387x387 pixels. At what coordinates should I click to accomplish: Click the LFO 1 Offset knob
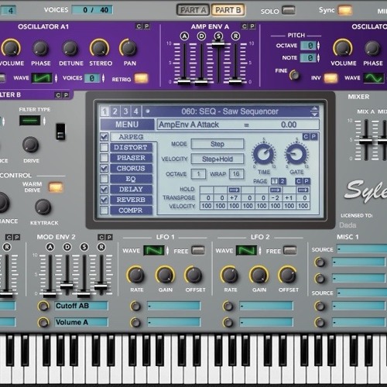click(x=194, y=276)
